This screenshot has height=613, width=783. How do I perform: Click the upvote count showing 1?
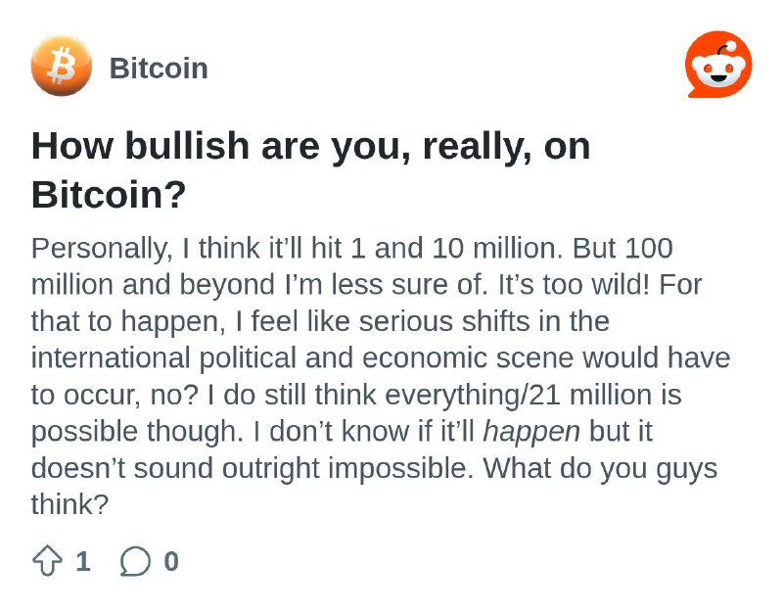pos(83,561)
